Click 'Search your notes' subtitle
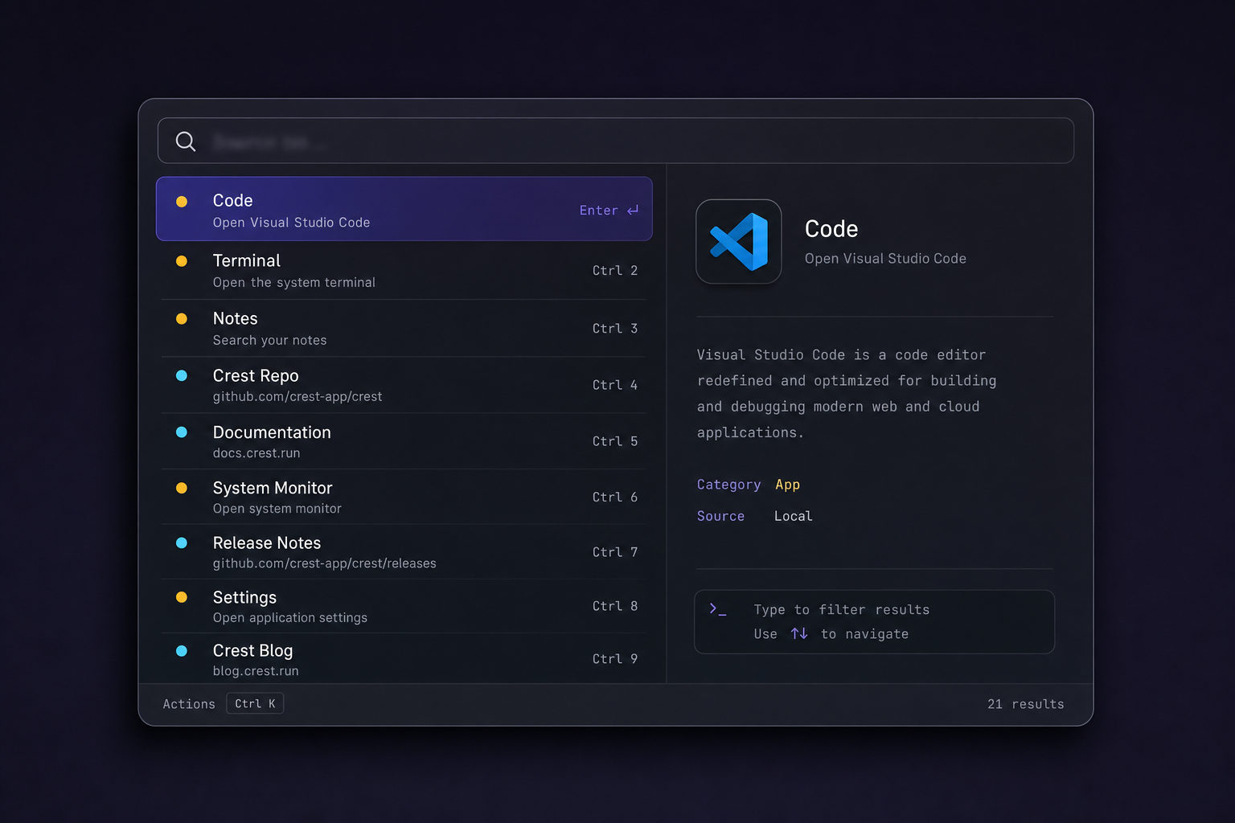The height and width of the screenshot is (823, 1235). pyautogui.click(x=270, y=341)
